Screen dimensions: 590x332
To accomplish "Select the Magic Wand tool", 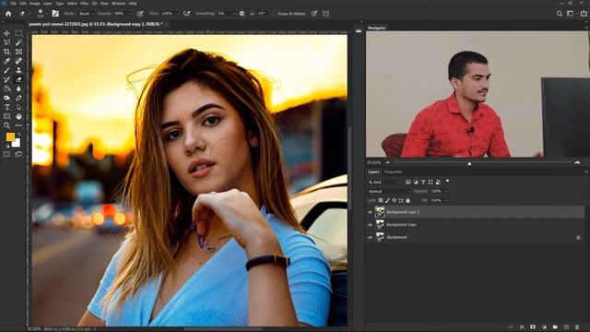I will 18,42.
